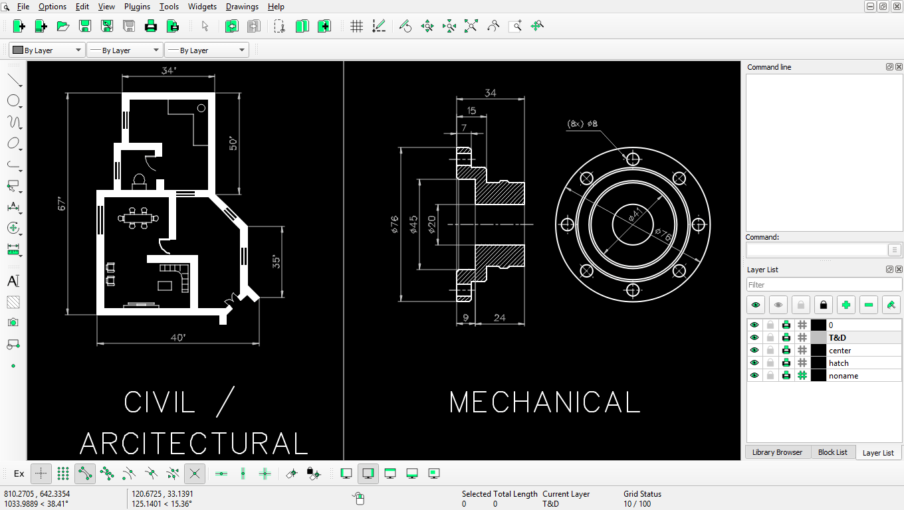This screenshot has height=510, width=904.
Task: Open the Drawings menu
Action: point(242,7)
